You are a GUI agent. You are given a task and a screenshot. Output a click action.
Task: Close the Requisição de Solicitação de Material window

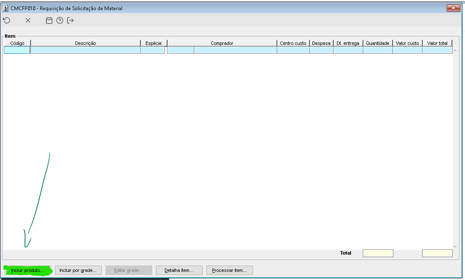click(454, 8)
